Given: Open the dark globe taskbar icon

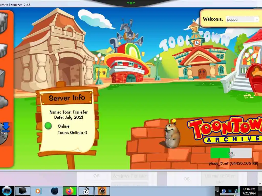Looking at the screenshot, I should pos(54,191).
